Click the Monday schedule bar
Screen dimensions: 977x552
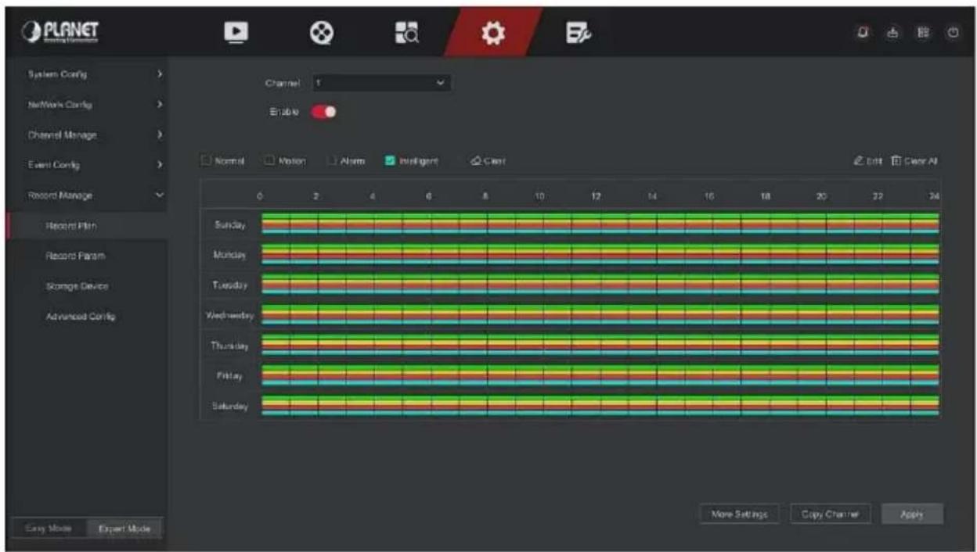click(600, 254)
